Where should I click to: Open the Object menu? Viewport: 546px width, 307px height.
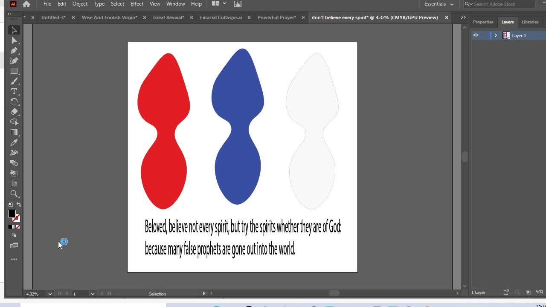tap(80, 4)
